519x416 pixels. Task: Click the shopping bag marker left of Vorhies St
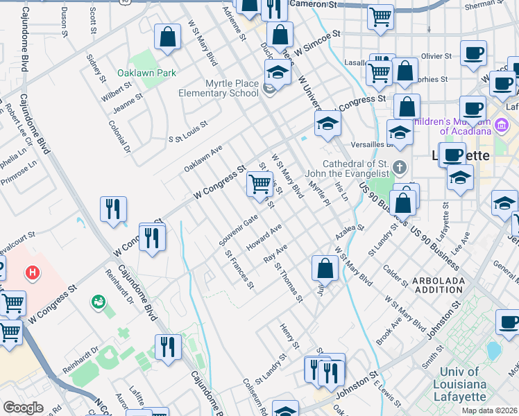point(405,72)
